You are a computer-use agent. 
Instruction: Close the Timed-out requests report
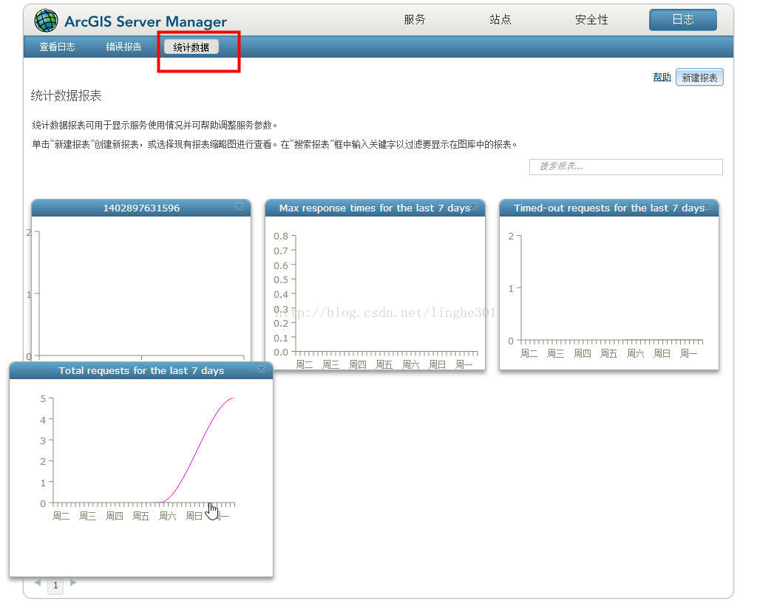[707, 208]
